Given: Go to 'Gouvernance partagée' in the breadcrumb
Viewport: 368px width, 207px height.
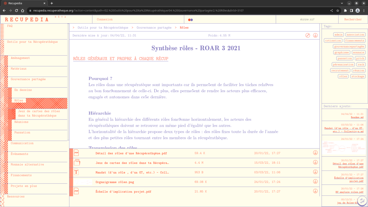Looking at the screenshot, I should pos(154,28).
